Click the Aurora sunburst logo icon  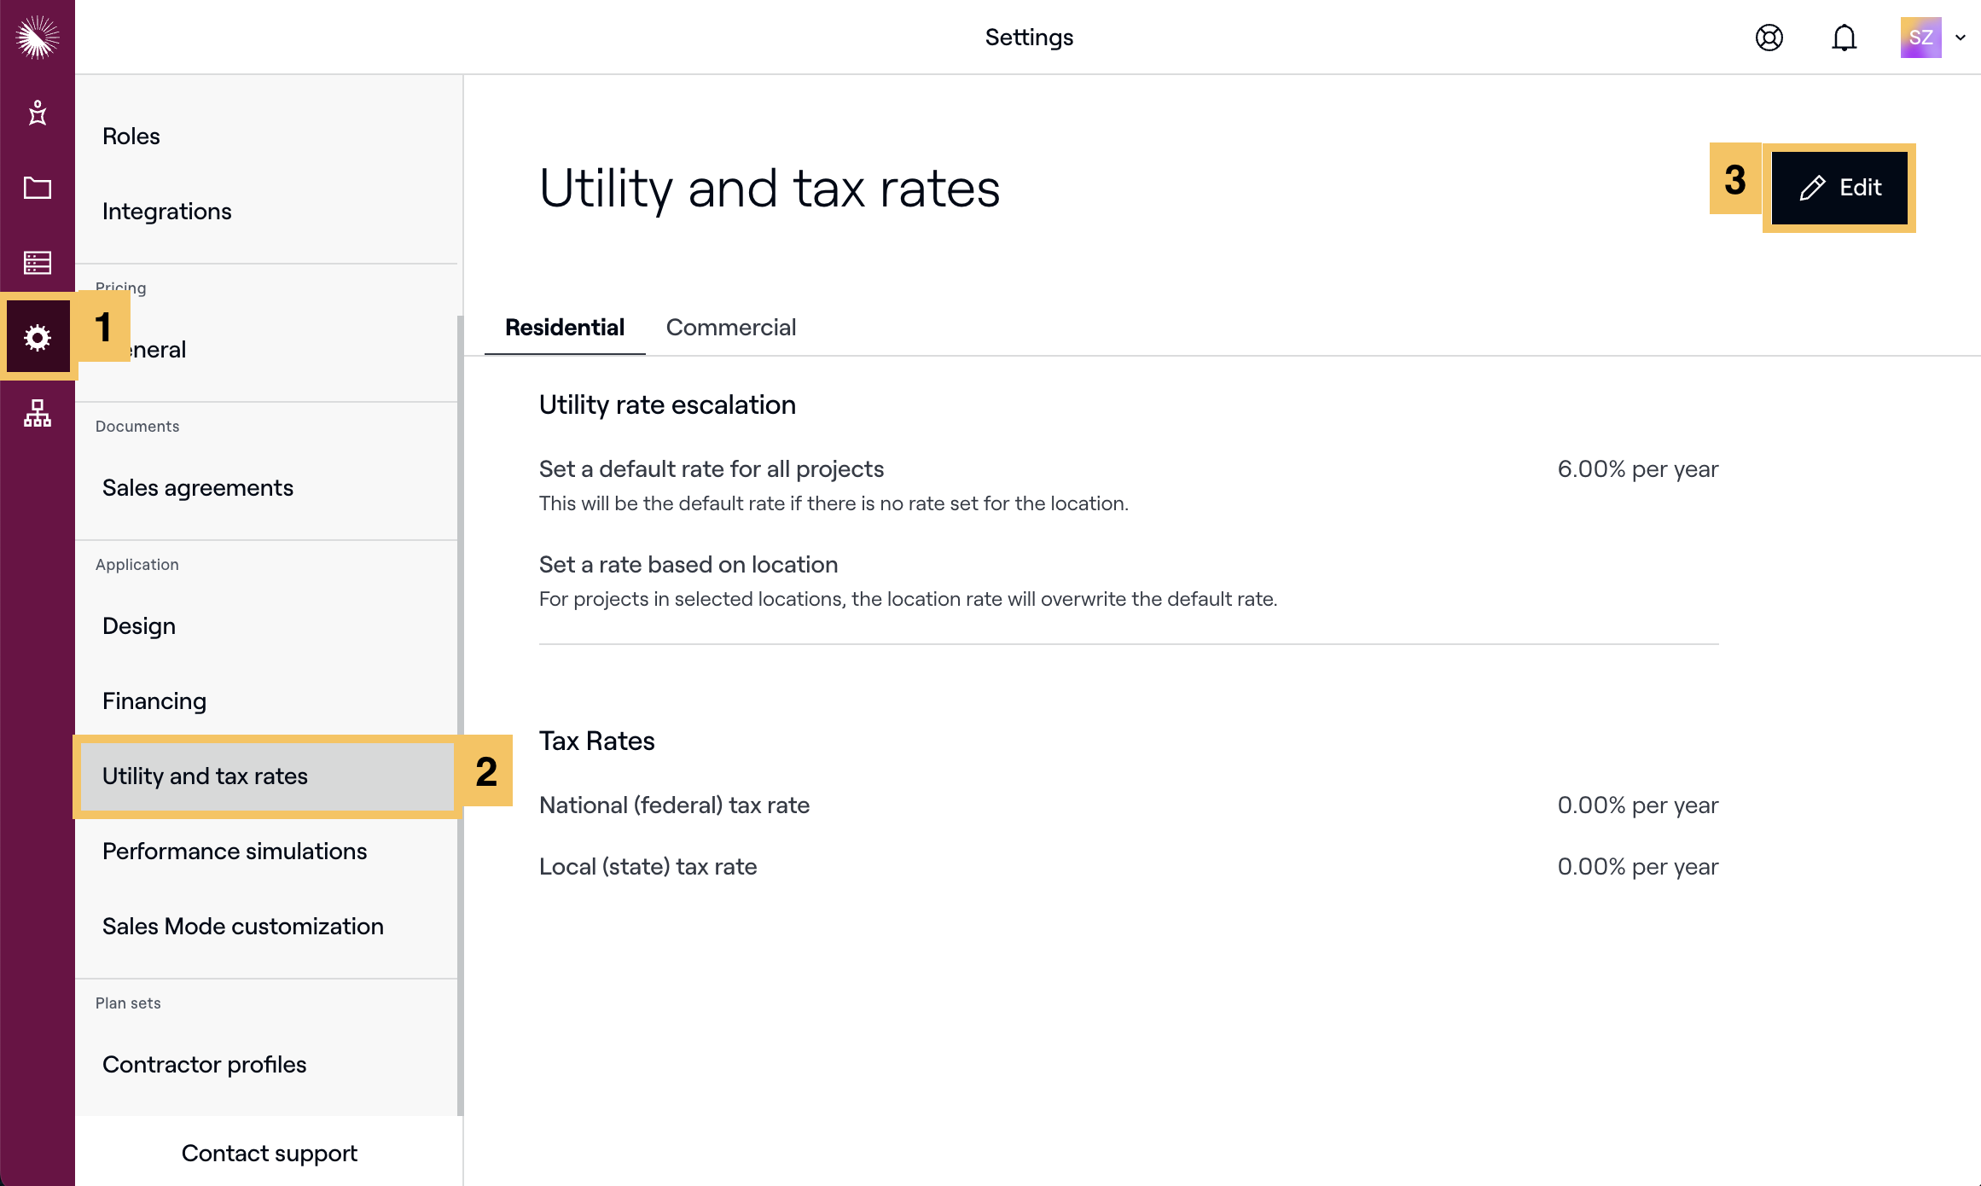click(x=37, y=37)
